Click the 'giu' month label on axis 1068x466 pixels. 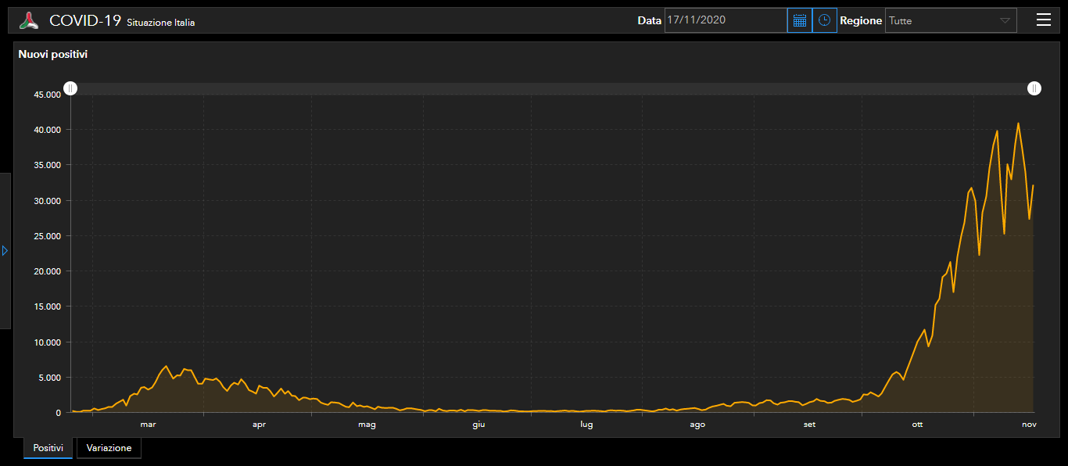click(478, 425)
